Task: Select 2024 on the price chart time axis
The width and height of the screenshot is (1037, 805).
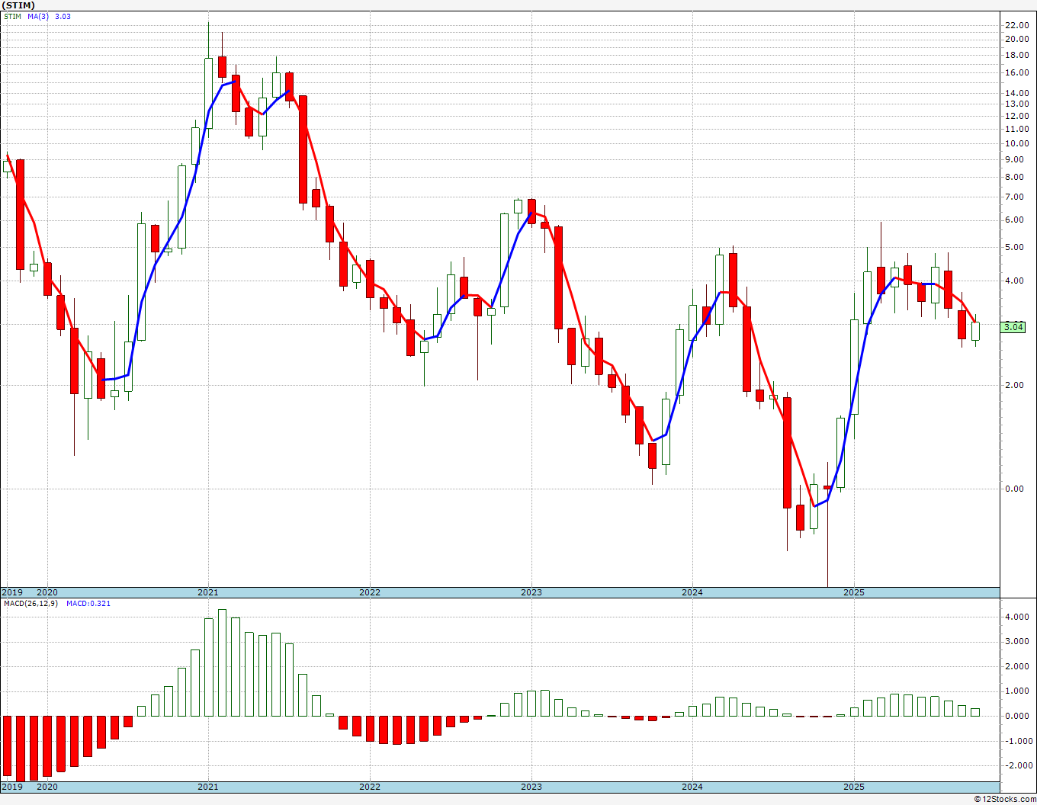Action: point(692,592)
